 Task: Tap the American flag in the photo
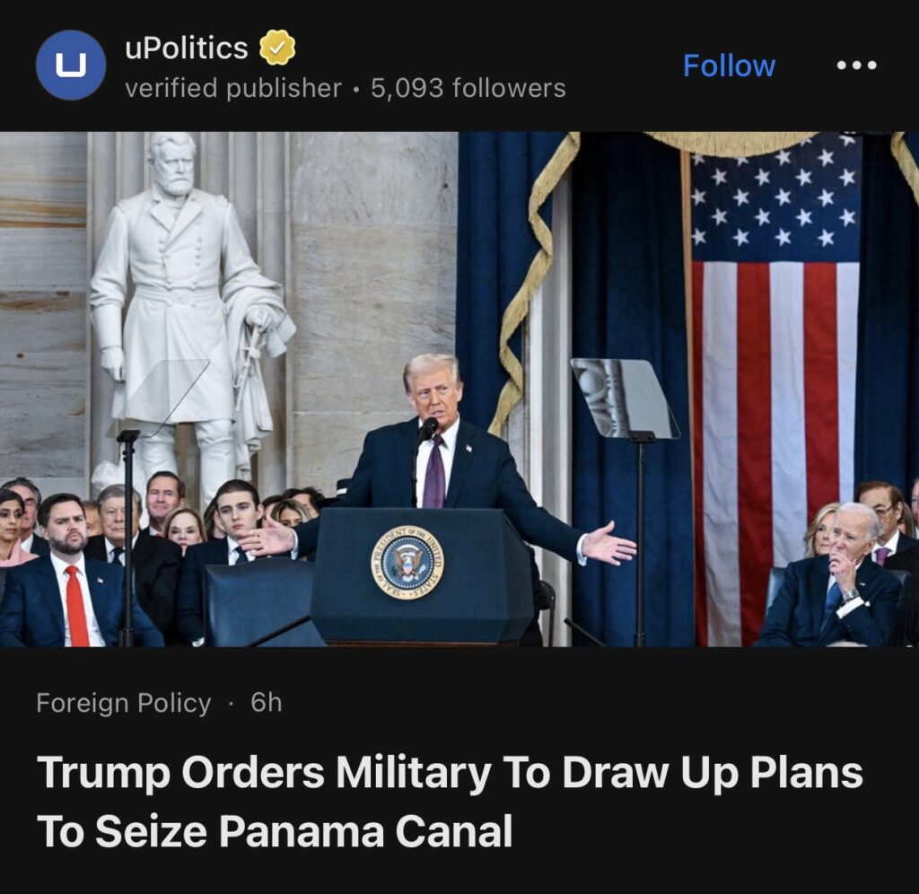point(775,390)
